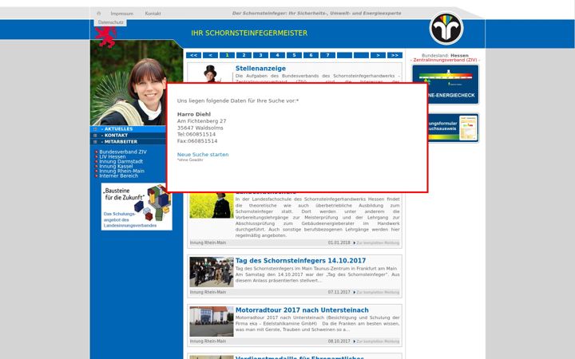Open the Datenschutz page
Viewport: 575px width, 359px height.
111,22
